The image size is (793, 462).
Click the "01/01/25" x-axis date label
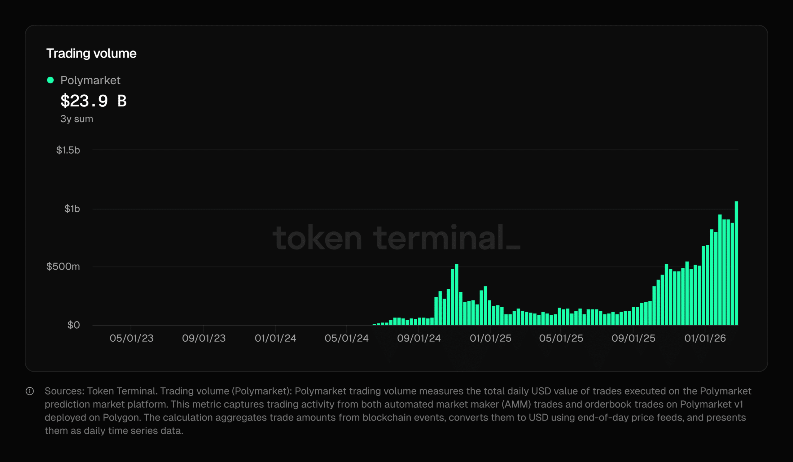click(492, 339)
